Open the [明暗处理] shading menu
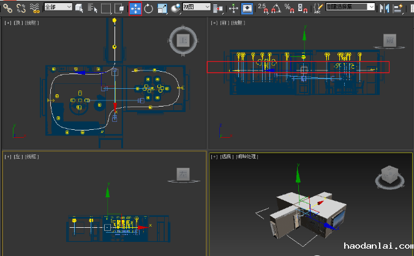The height and width of the screenshot is (256, 414). [247, 157]
